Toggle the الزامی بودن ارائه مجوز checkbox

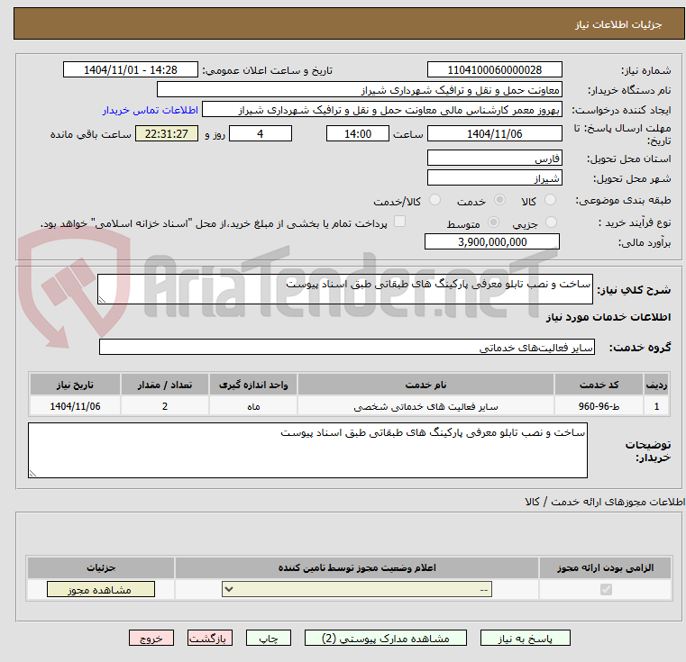click(606, 589)
